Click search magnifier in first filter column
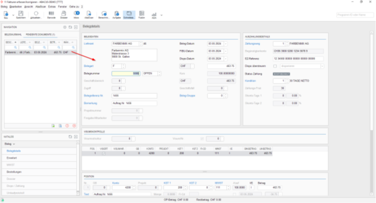 coord(15,47)
